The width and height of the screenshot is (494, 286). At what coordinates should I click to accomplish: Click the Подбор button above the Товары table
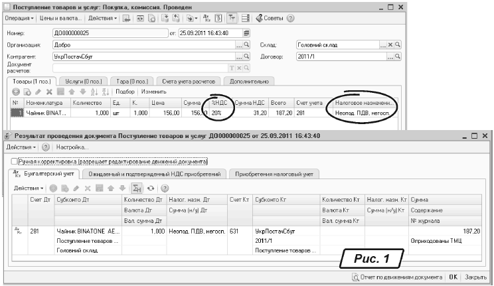[x=124, y=93]
